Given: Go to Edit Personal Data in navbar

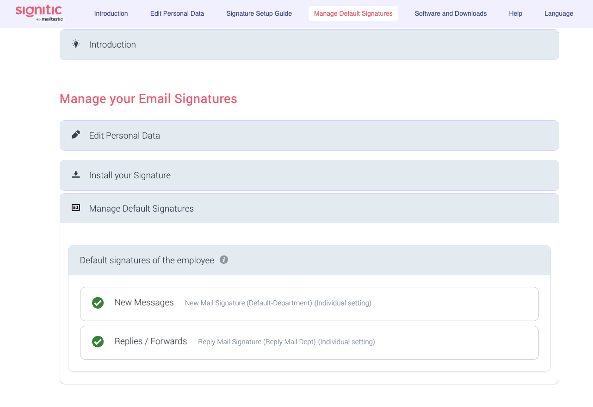Looking at the screenshot, I should click(x=177, y=13).
